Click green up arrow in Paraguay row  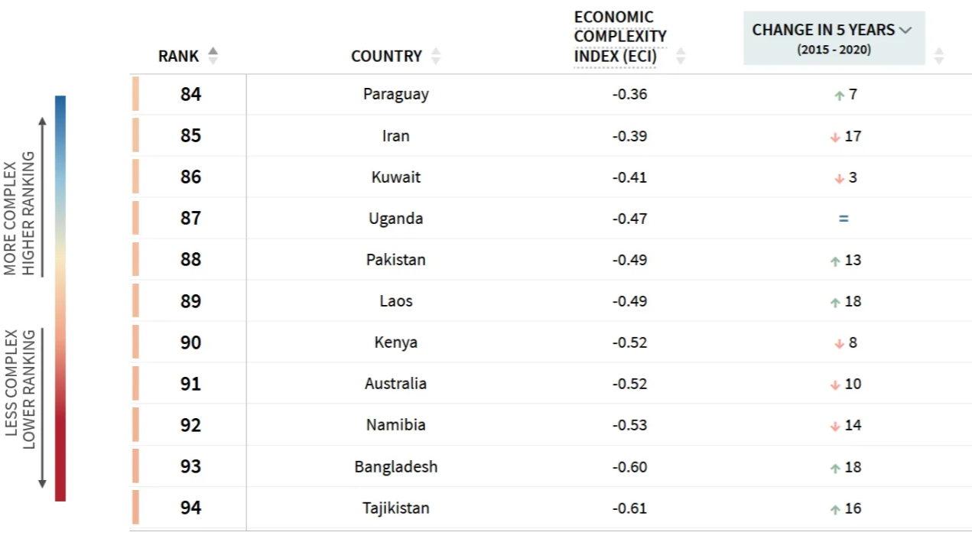839,96
